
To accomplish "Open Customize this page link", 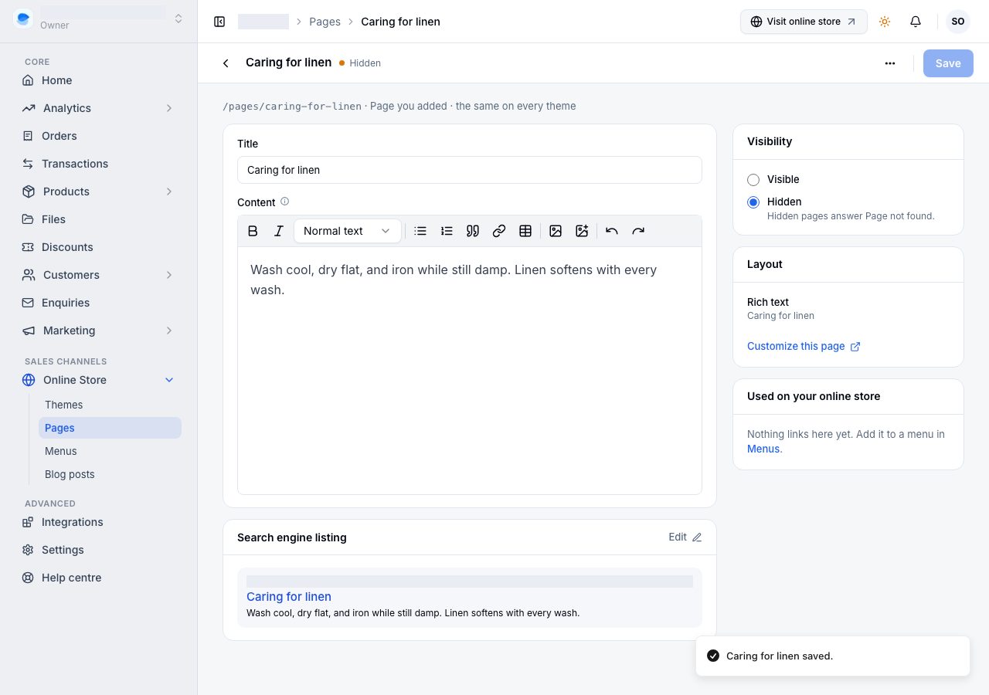I will coord(804,346).
